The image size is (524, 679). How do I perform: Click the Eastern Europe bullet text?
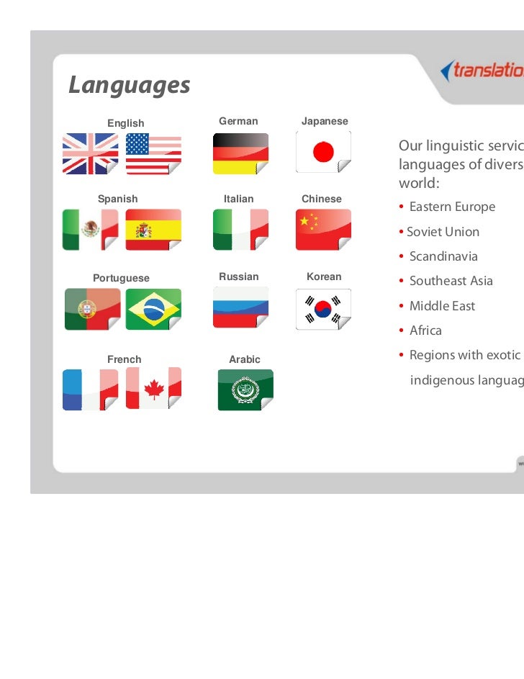452,207
